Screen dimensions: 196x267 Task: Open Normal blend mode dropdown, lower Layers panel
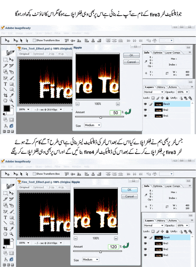point(154,225)
